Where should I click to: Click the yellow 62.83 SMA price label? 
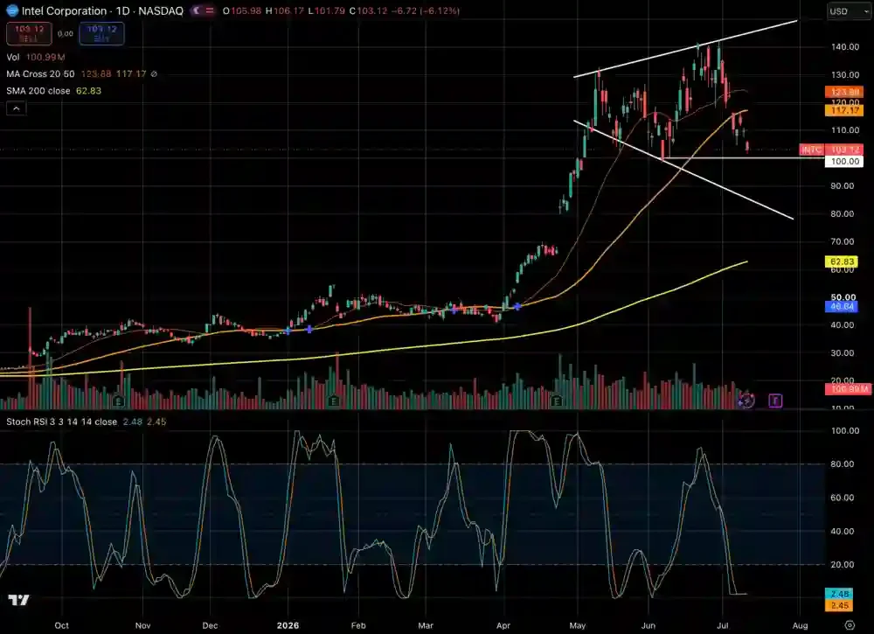pyautogui.click(x=842, y=261)
